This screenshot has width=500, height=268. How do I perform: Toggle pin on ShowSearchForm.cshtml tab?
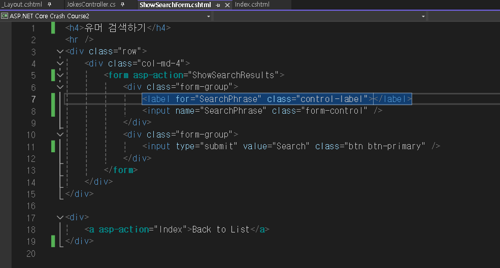(218, 5)
